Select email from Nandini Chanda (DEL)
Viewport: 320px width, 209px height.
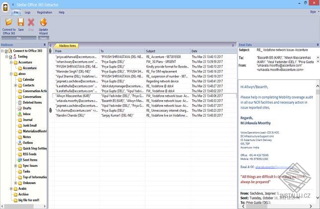[144, 116]
